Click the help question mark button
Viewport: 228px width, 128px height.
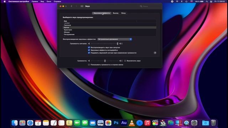pyautogui.click(x=155, y=53)
